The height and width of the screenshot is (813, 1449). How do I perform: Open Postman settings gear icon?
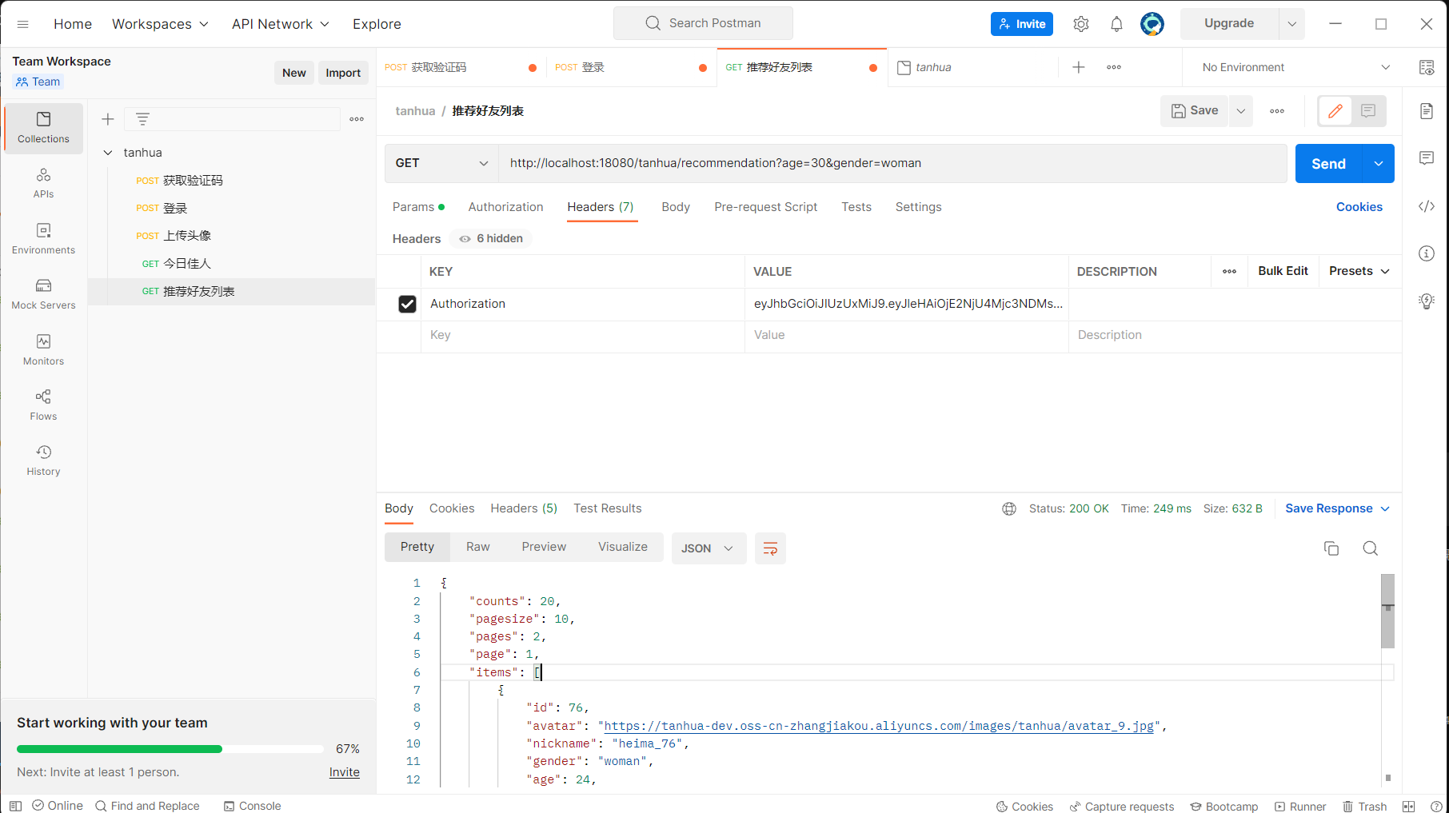(x=1081, y=24)
